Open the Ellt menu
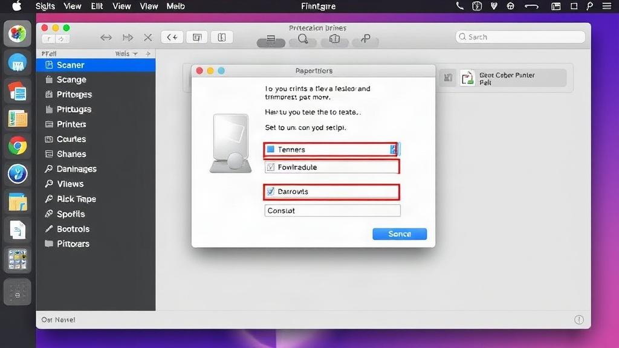The image size is (619, 348). click(97, 6)
